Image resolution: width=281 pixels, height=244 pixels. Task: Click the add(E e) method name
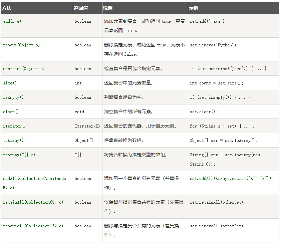(12, 21)
